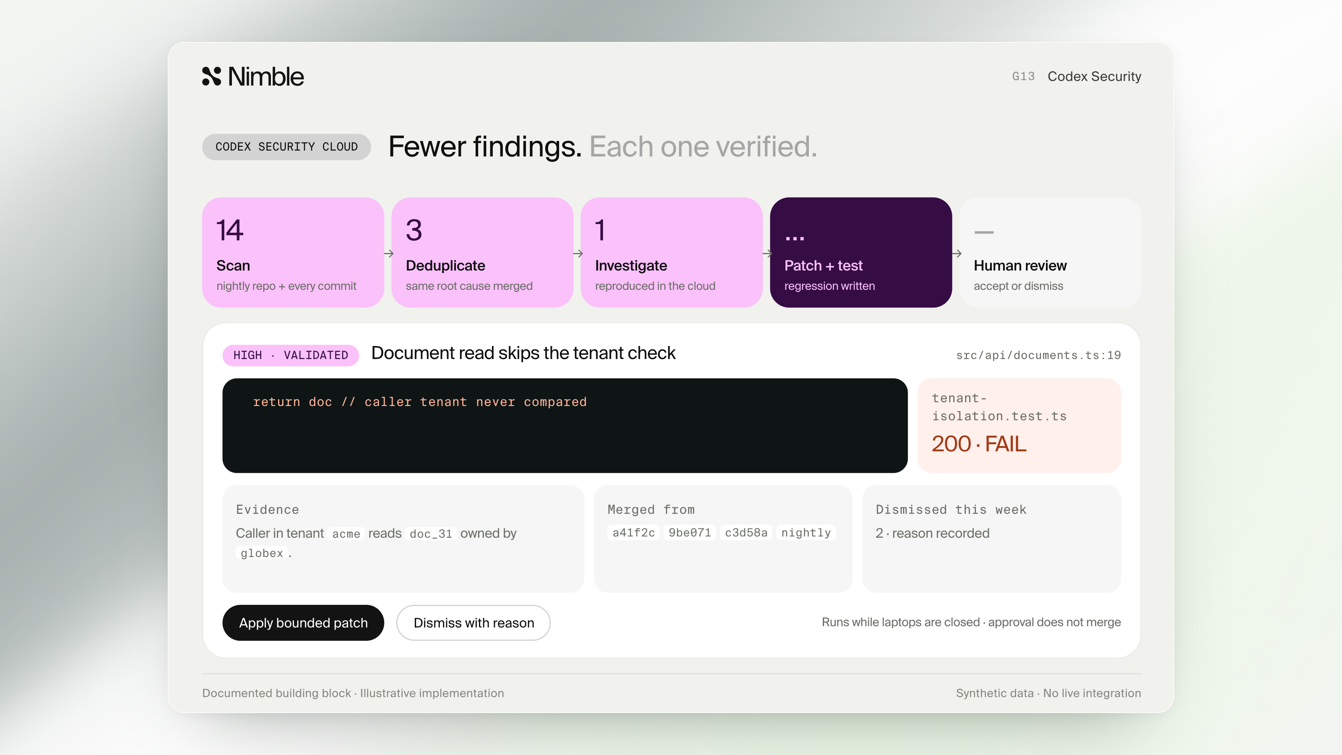Click the doc_31 code chip
The width and height of the screenshot is (1342, 755).
pos(431,534)
